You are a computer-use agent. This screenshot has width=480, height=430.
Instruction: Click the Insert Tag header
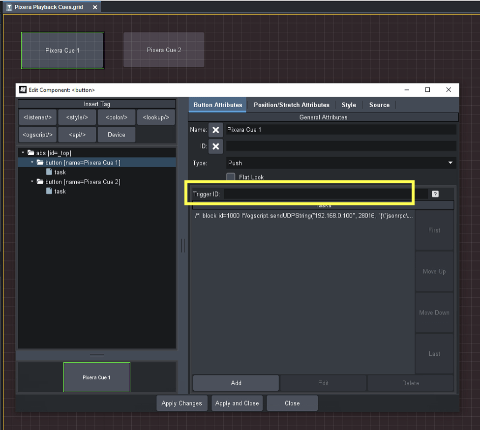[97, 104]
